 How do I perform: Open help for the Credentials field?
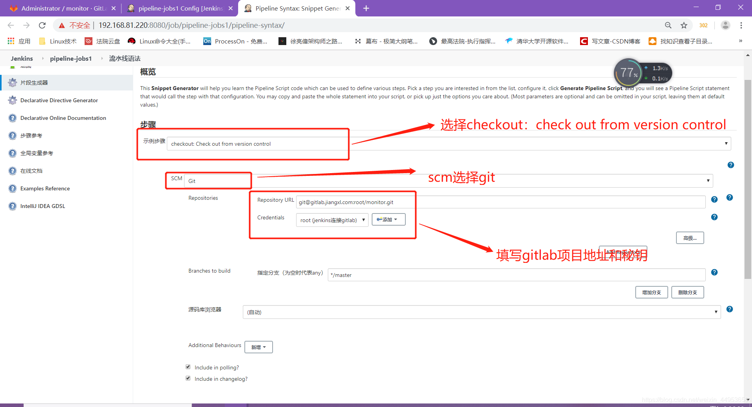[x=714, y=217]
